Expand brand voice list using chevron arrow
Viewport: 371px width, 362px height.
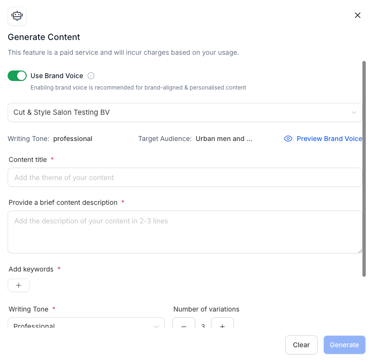coord(354,112)
